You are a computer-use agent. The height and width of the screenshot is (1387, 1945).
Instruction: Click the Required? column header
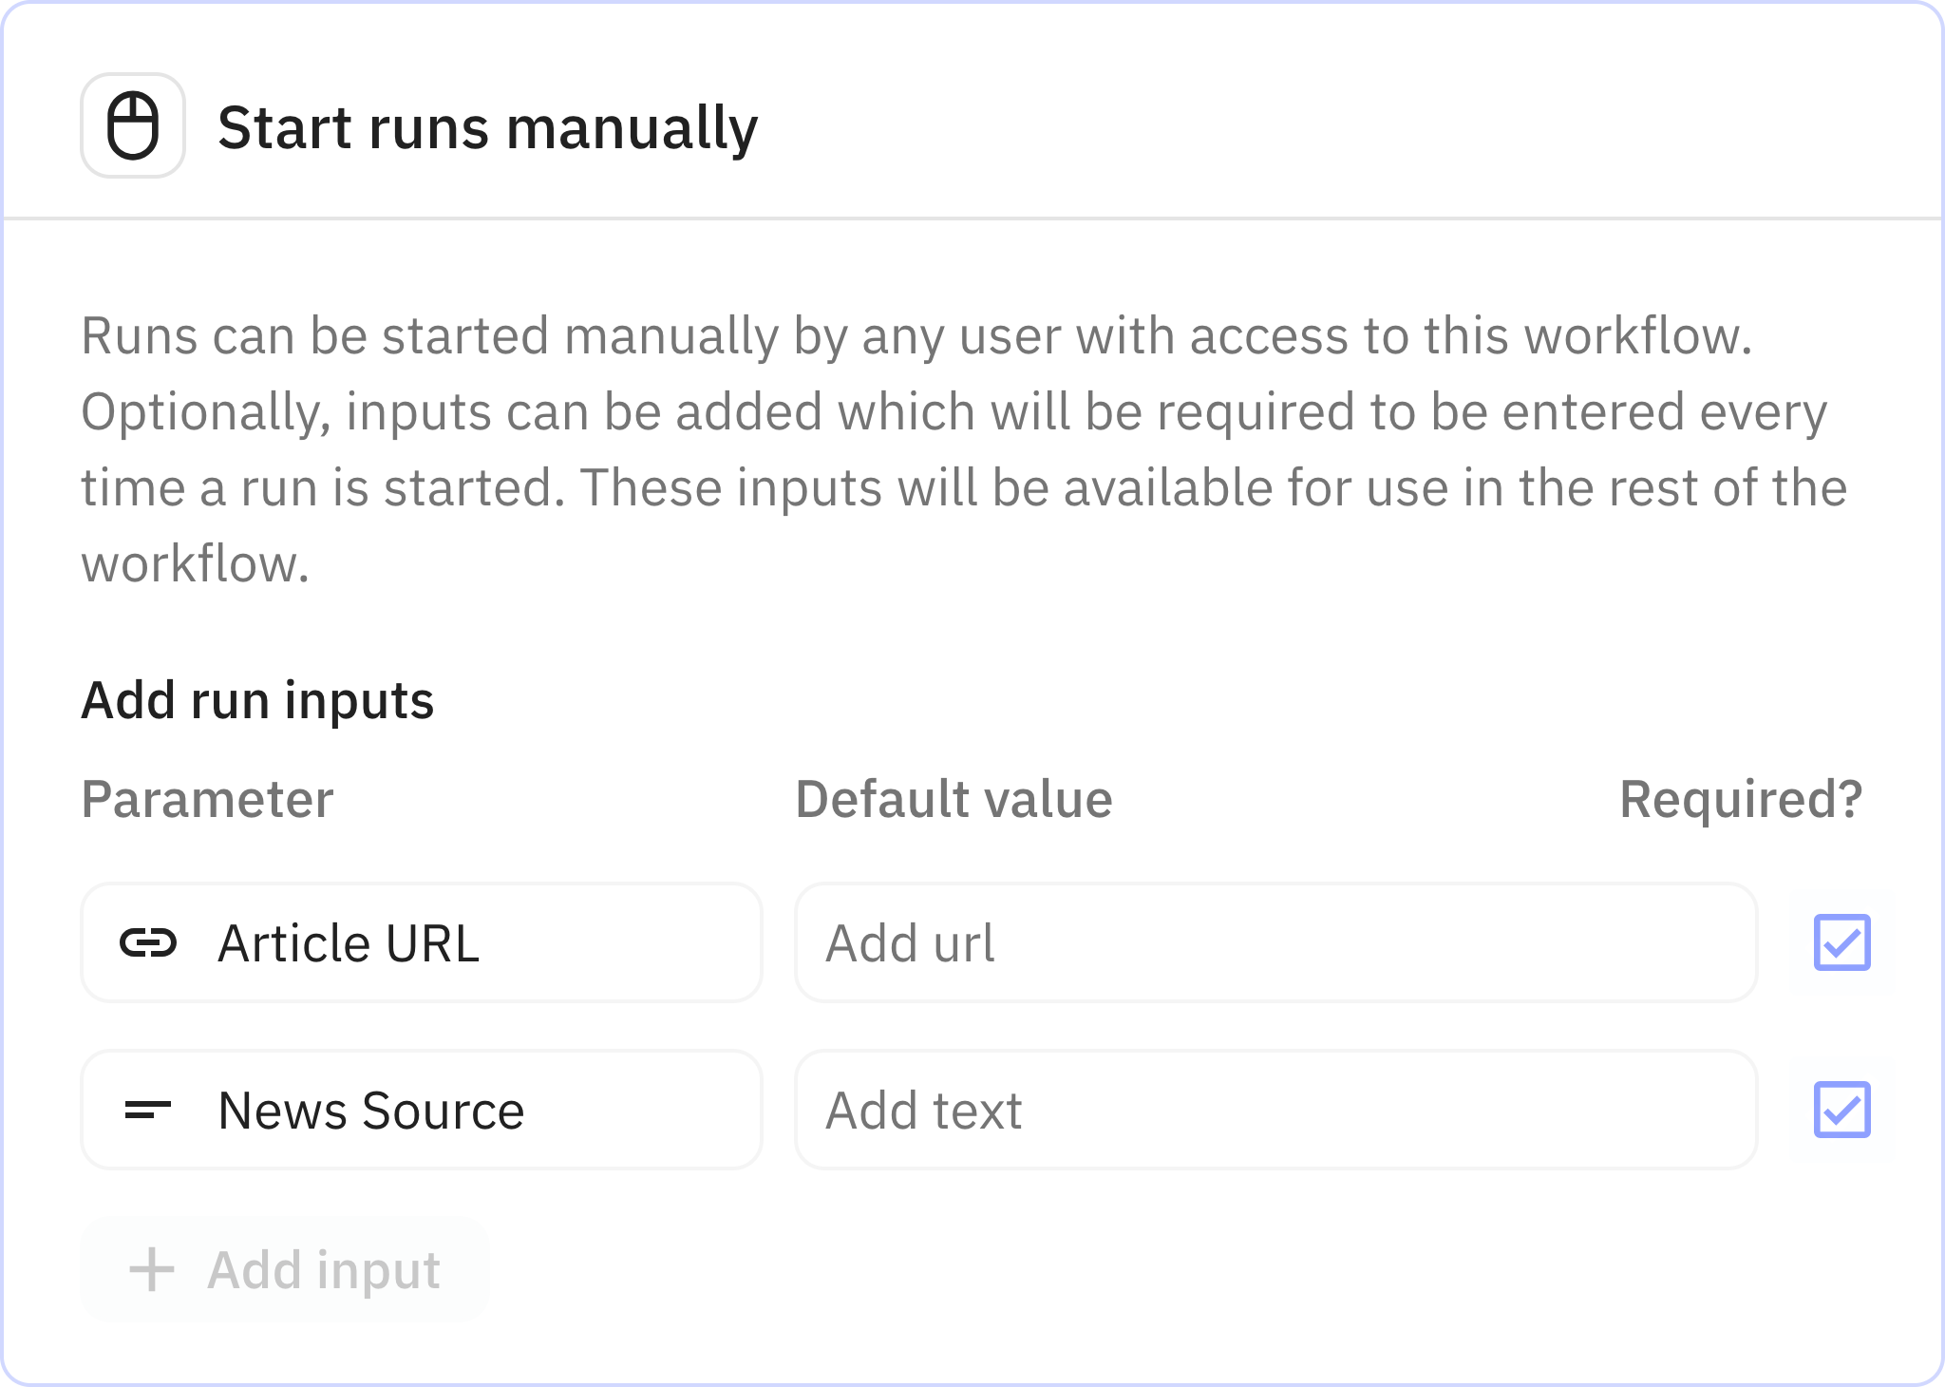[x=1740, y=799]
